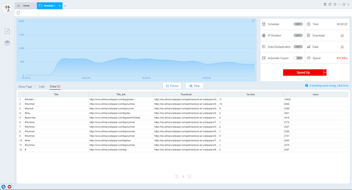352x190 pixels.
Task: Toggle the Automatic Export switch
Action: point(298,58)
